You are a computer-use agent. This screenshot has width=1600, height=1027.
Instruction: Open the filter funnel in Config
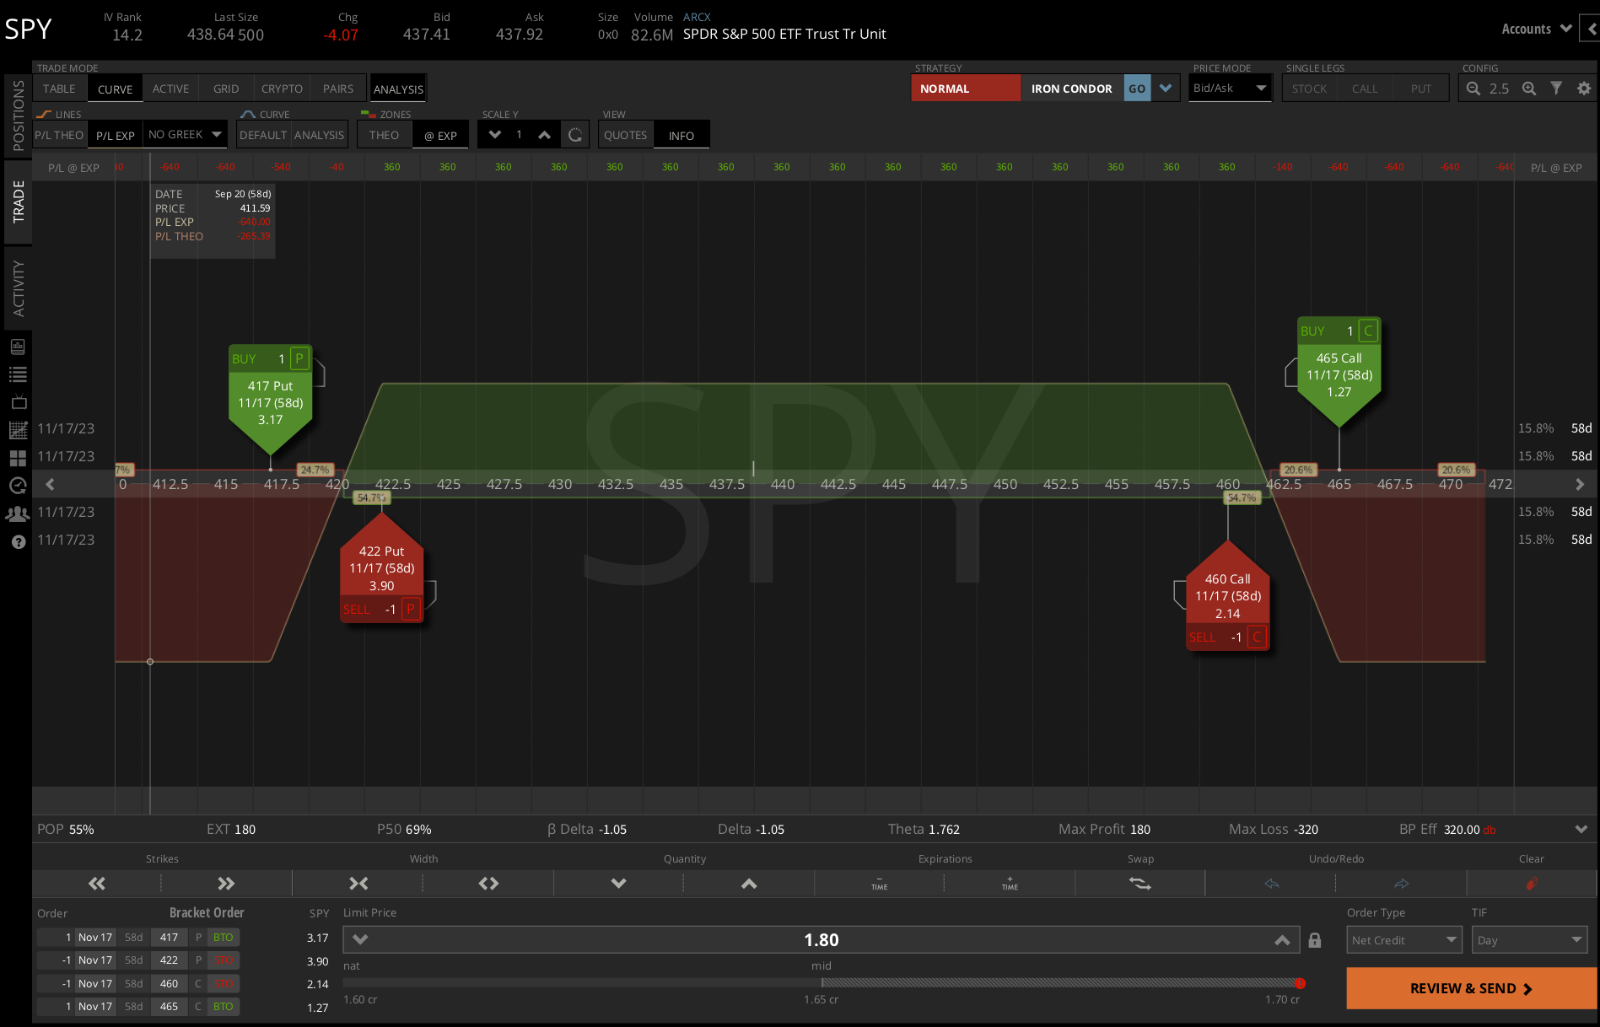click(1556, 89)
